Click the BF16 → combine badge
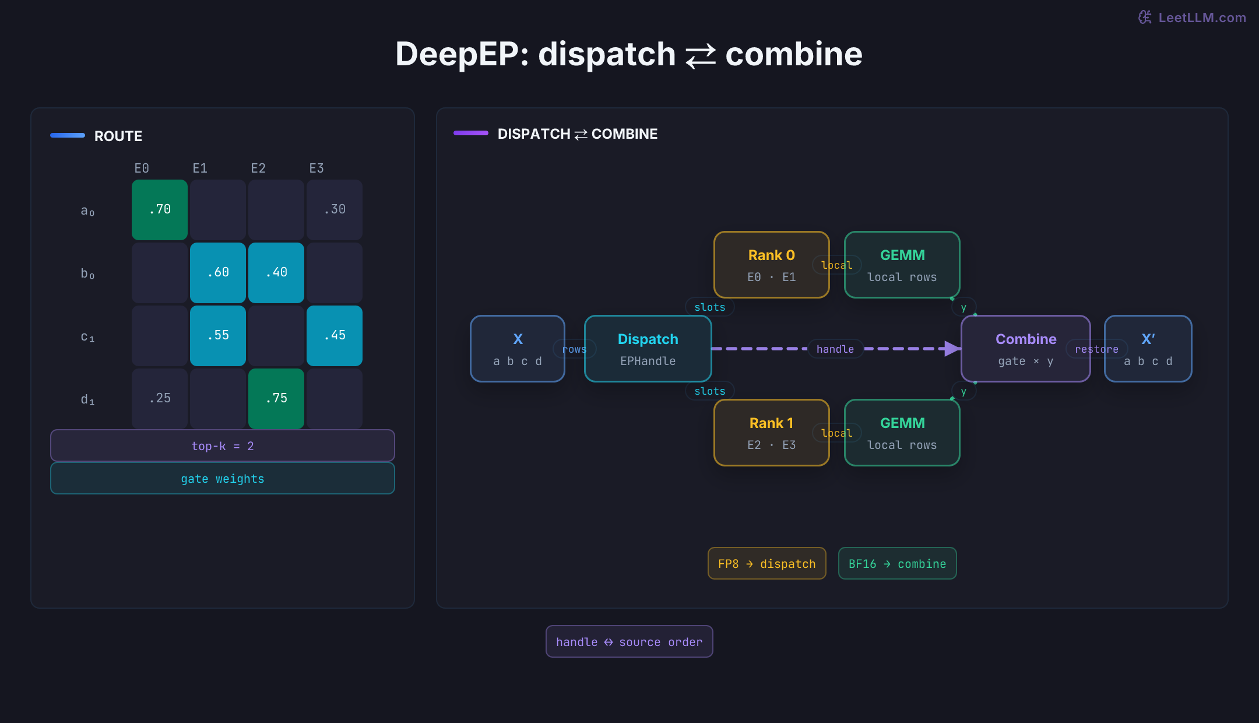1259x723 pixels. click(898, 564)
